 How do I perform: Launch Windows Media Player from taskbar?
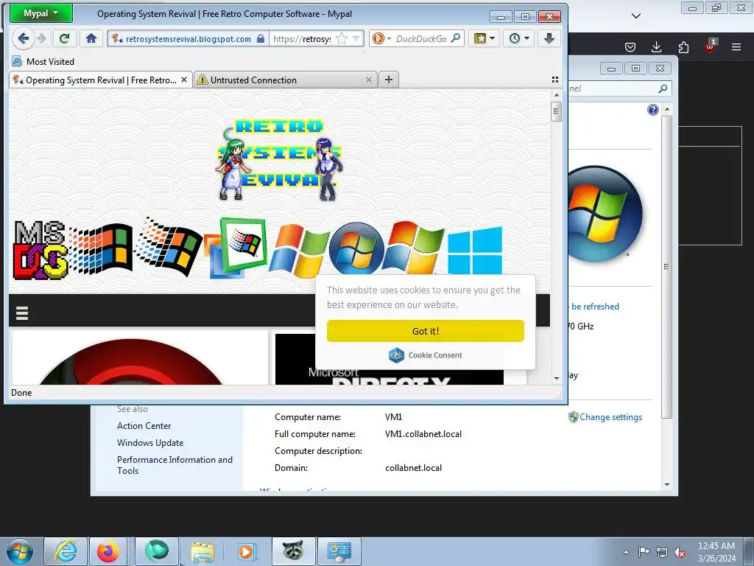[x=247, y=551]
